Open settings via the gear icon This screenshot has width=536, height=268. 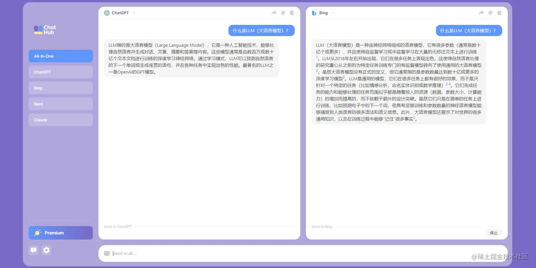coord(46,250)
